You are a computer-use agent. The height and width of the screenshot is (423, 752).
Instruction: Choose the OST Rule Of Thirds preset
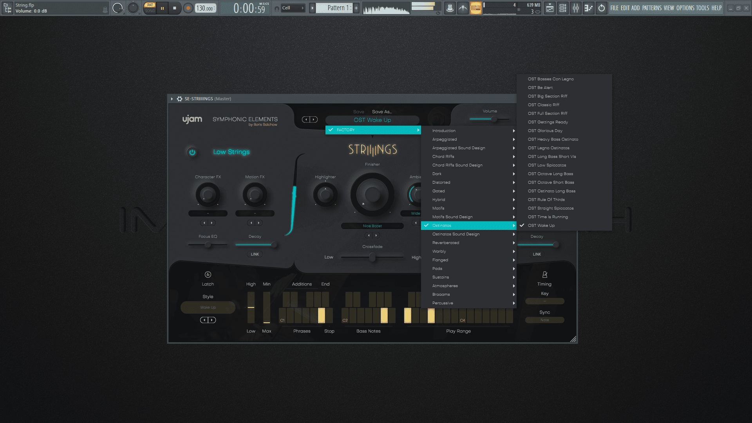(x=564, y=200)
